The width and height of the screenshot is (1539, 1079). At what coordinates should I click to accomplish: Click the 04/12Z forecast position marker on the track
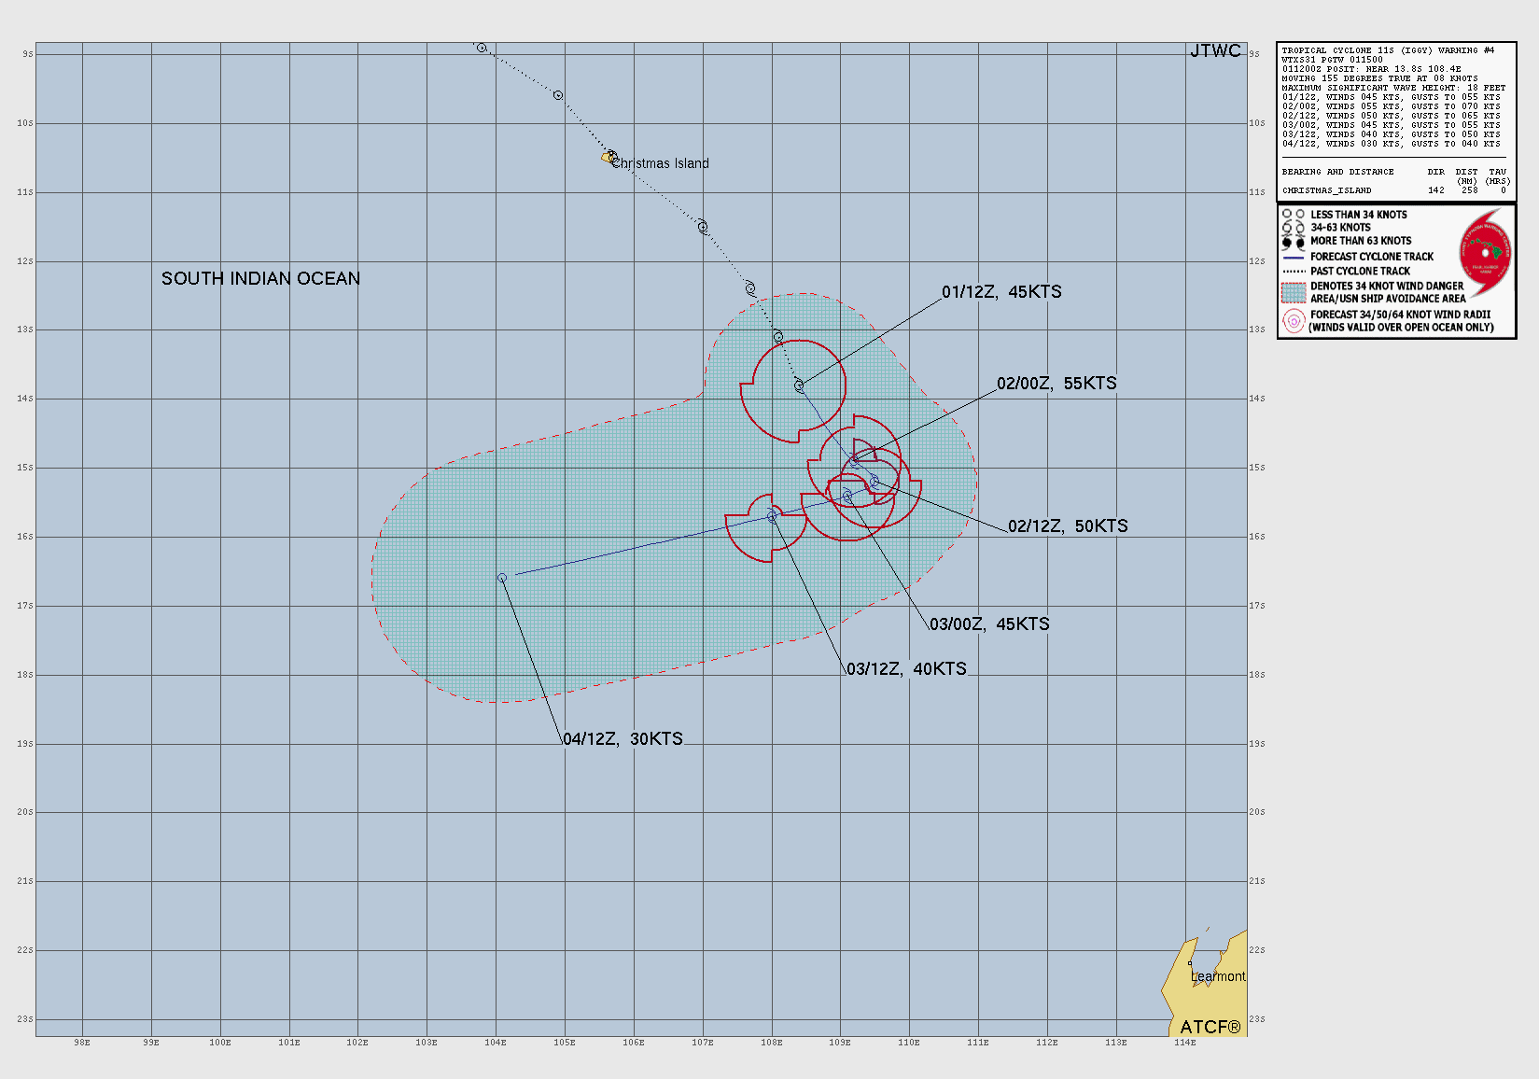[502, 578]
